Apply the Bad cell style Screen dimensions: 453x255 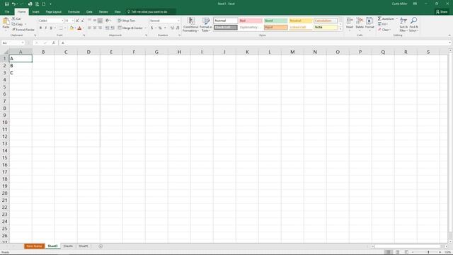point(251,21)
